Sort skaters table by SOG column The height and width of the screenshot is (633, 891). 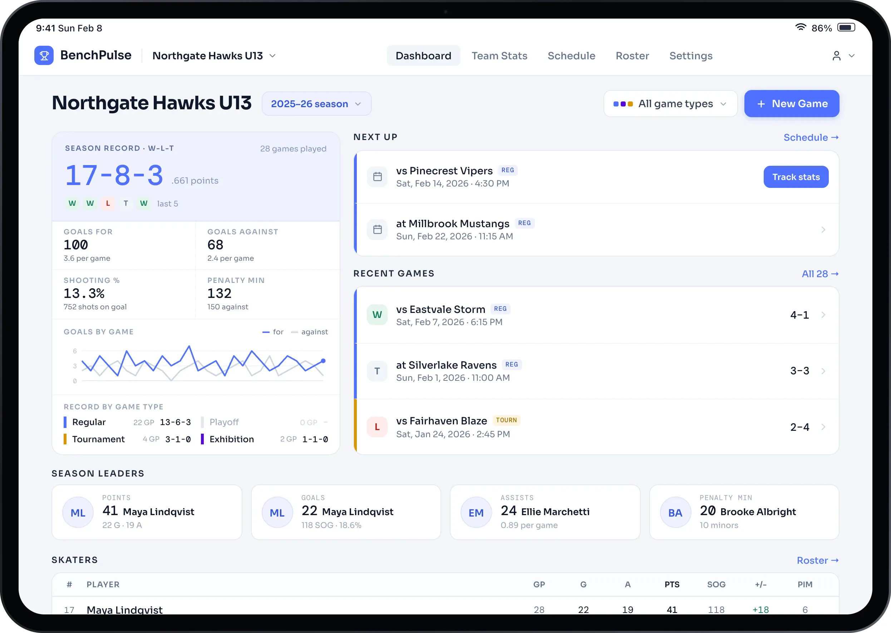pos(716,585)
